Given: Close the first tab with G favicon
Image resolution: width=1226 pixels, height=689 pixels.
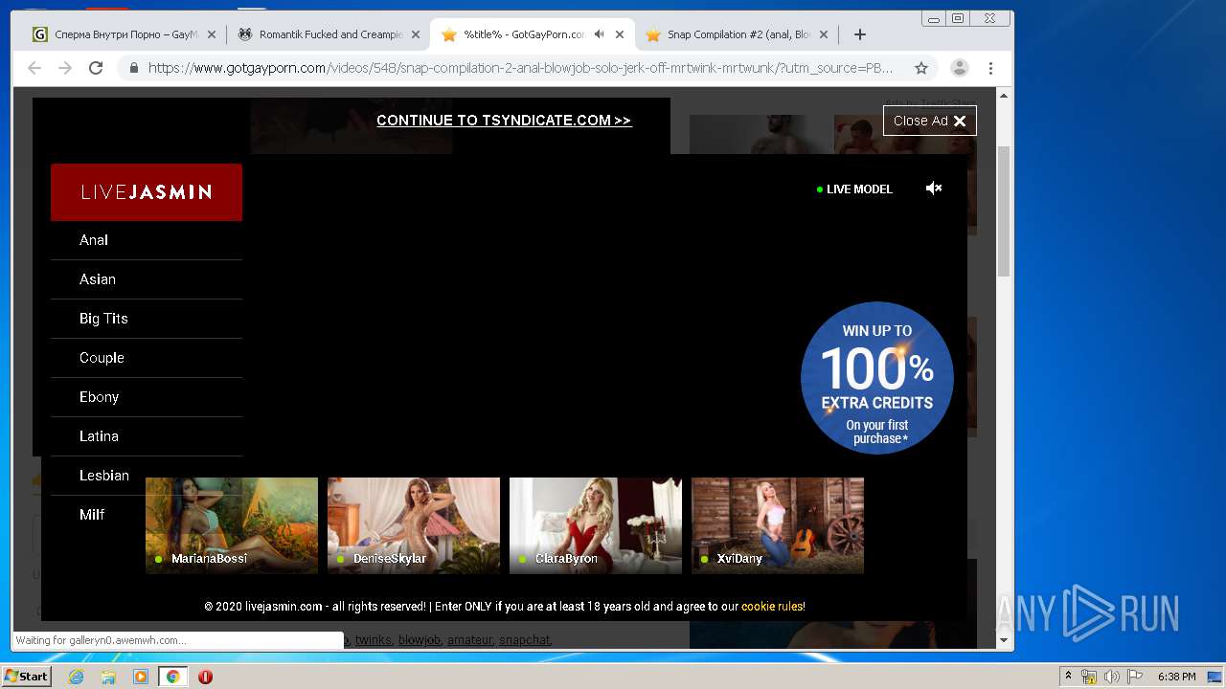Looking at the screenshot, I should 212,34.
